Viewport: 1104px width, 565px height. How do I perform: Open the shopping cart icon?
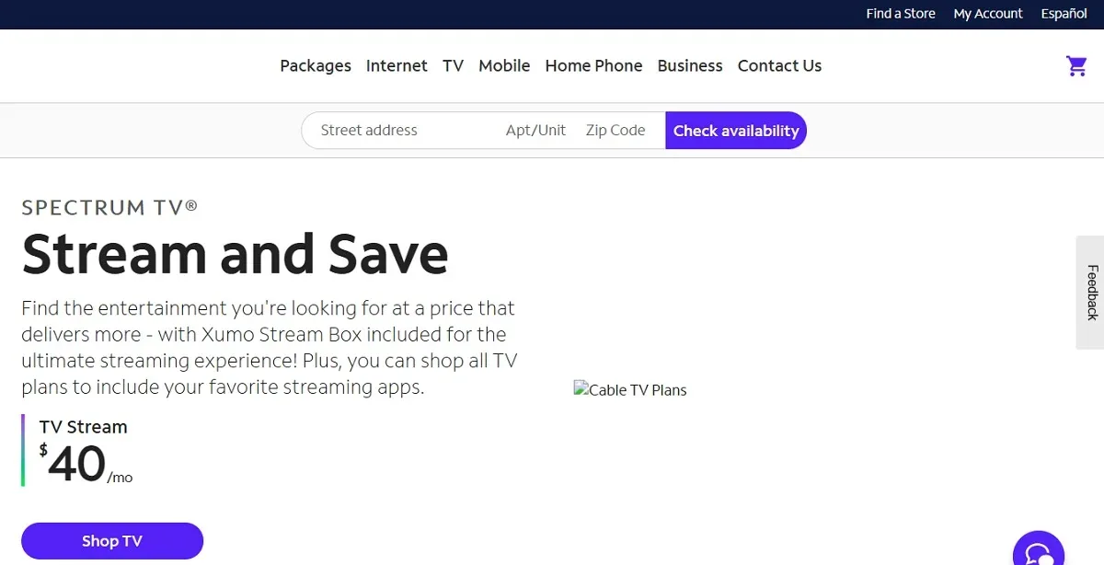click(x=1076, y=66)
